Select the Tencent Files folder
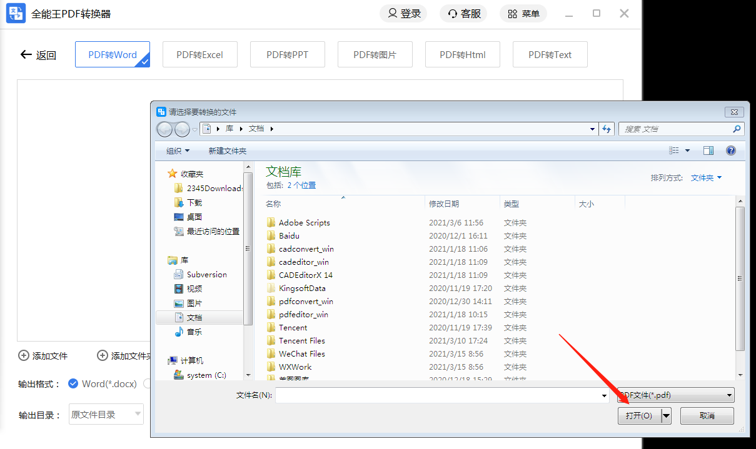This screenshot has width=756, height=449. click(301, 340)
